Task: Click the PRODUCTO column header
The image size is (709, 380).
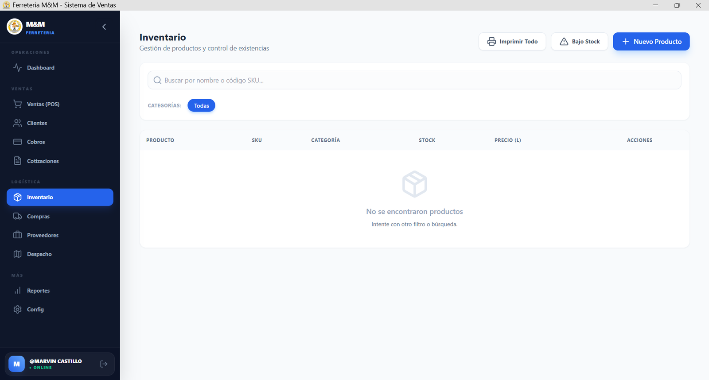Action: point(160,140)
